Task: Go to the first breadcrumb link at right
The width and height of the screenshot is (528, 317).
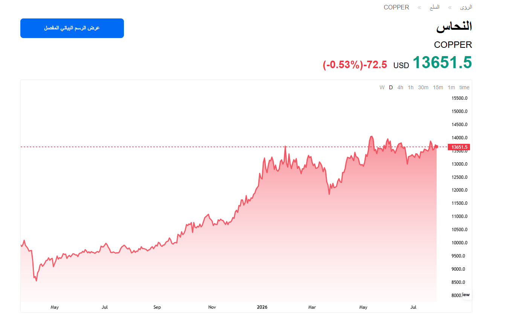Action: pos(466,7)
